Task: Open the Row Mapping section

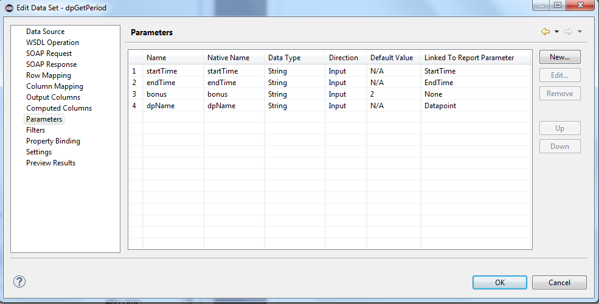Action: click(x=48, y=75)
